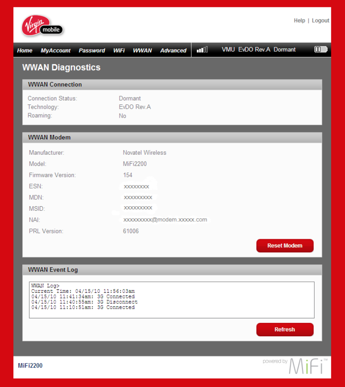This screenshot has width=345, height=387.
Task: Select the Model value MiFi2200
Action: coord(135,164)
